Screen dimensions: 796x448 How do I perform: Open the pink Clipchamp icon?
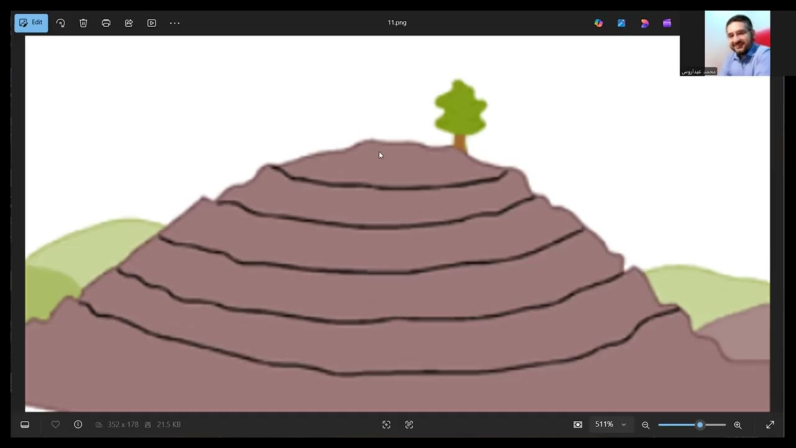pyautogui.click(x=644, y=23)
